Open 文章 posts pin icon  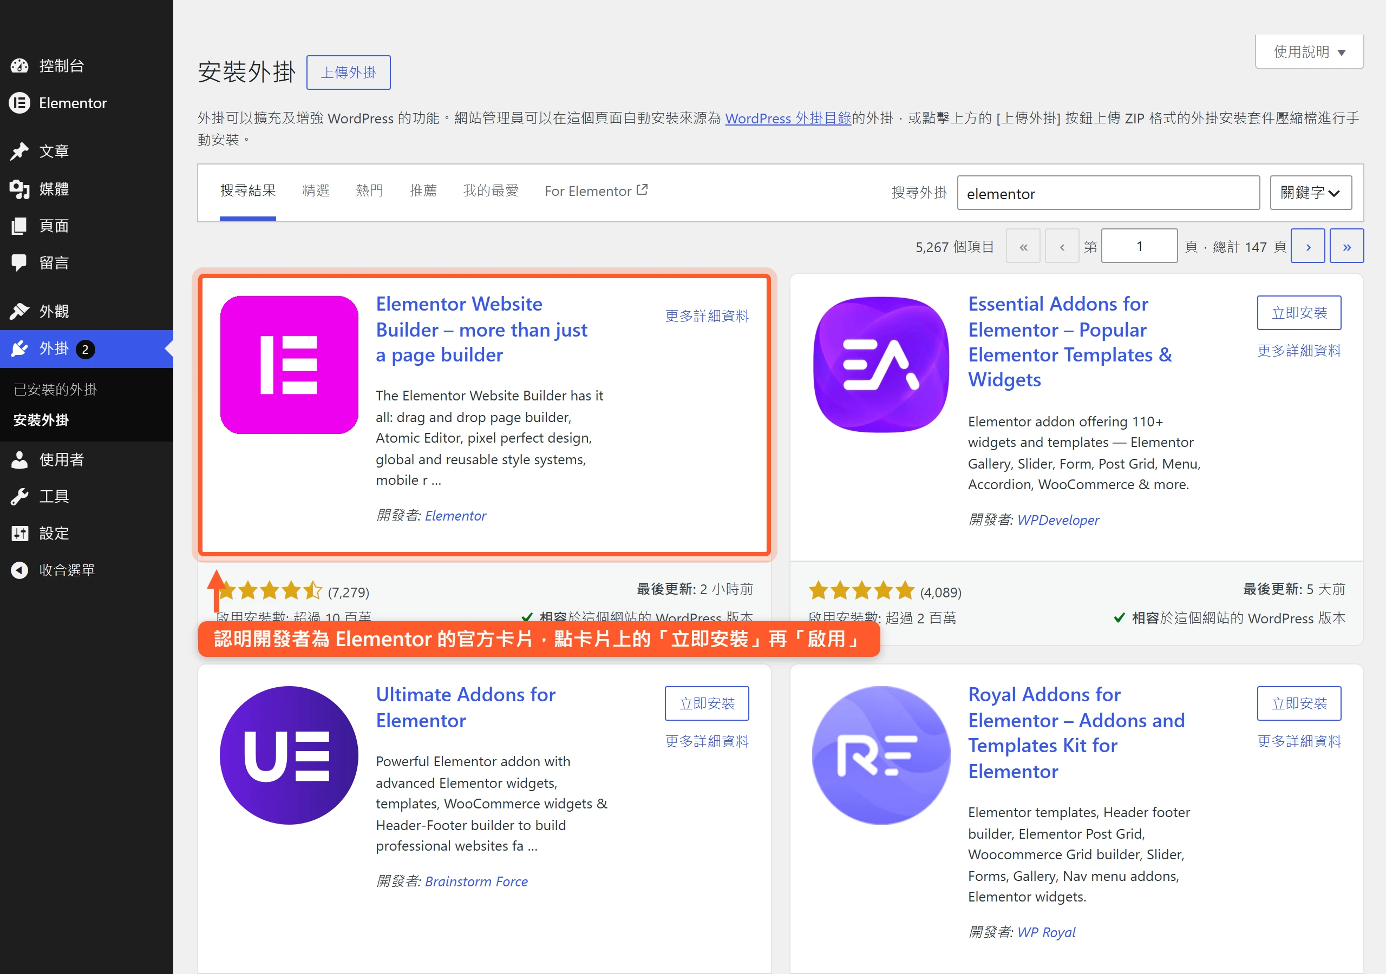point(19,151)
